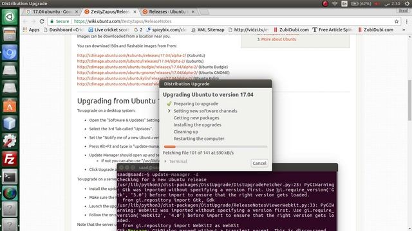The height and width of the screenshot is (231, 412).
Task: Open the Live cricket score bookmark
Action: (x=109, y=30)
